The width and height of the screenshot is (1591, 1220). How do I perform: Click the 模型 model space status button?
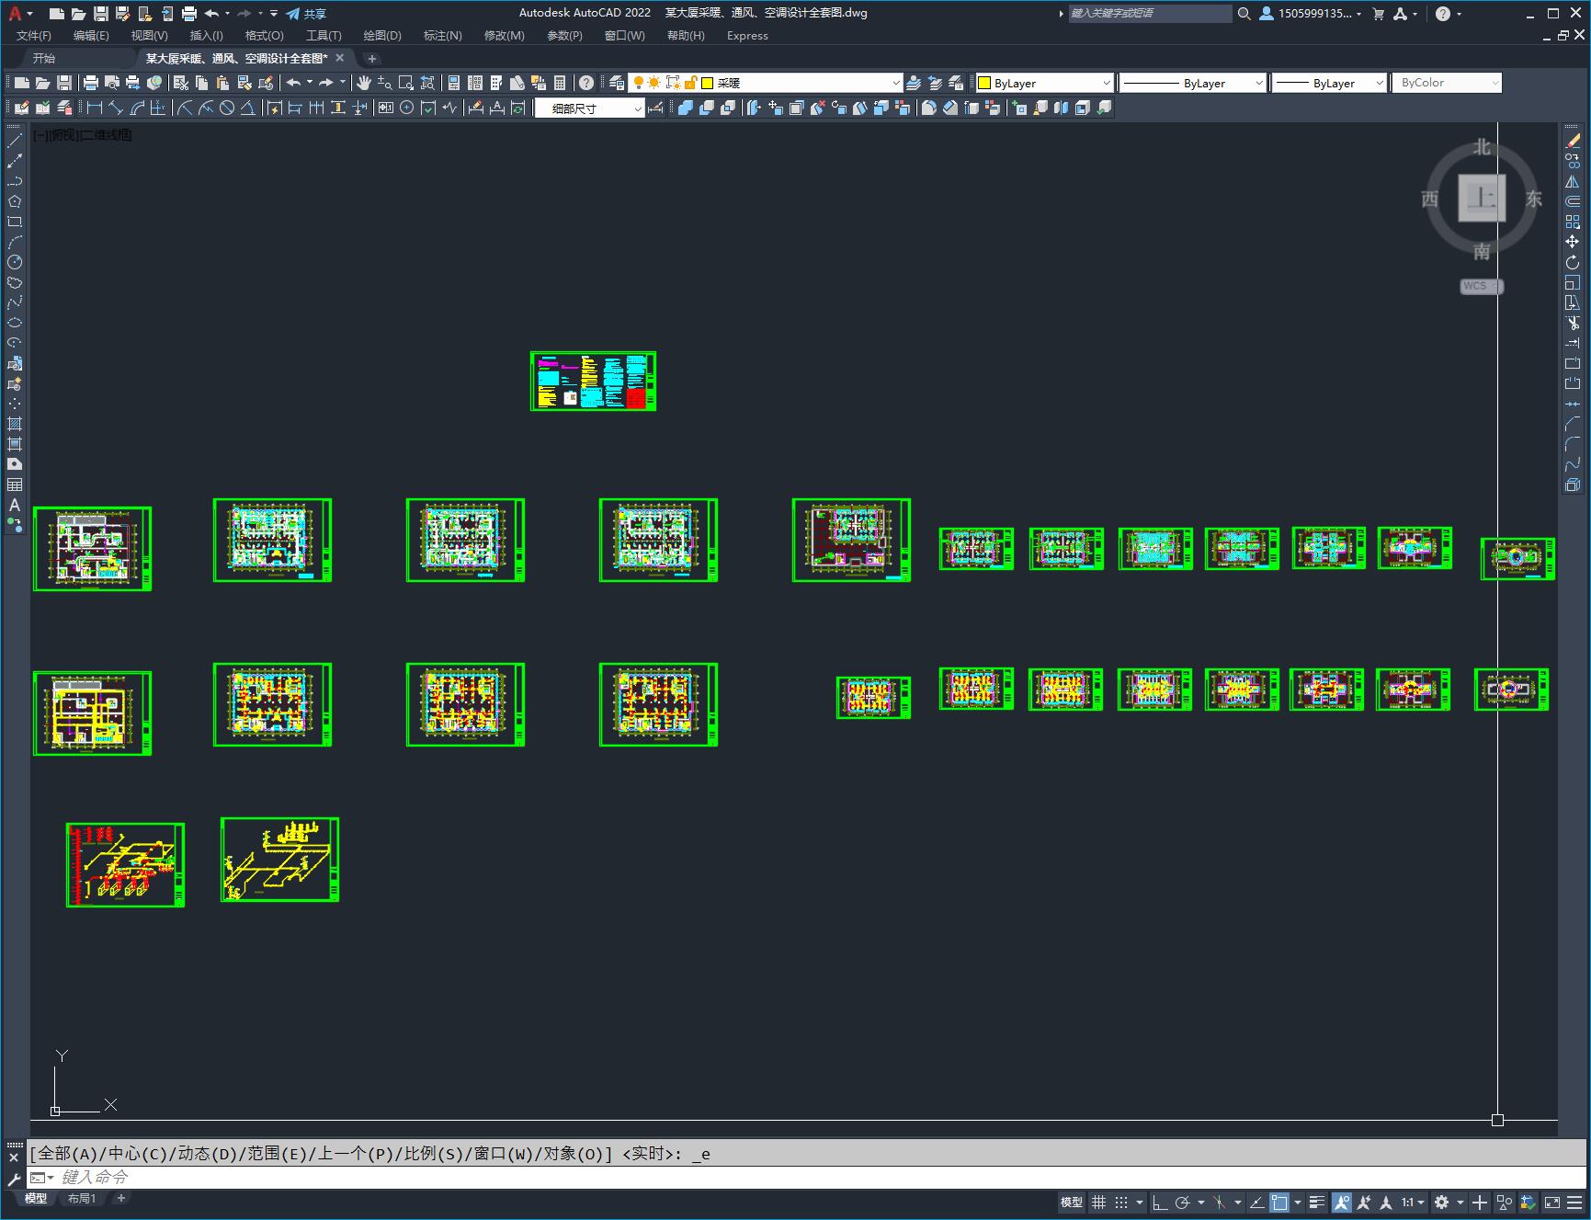click(x=1072, y=1203)
